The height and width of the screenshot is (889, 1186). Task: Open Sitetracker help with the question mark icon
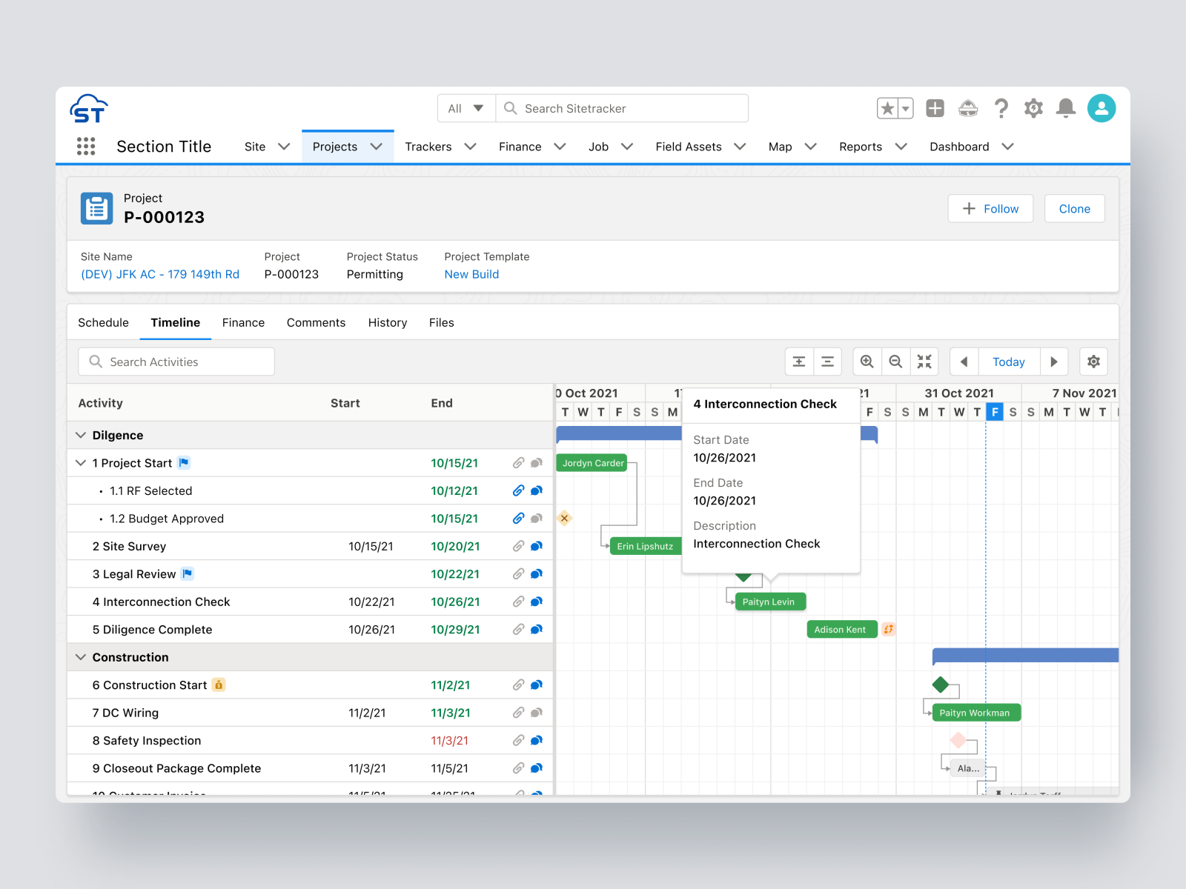1001,108
